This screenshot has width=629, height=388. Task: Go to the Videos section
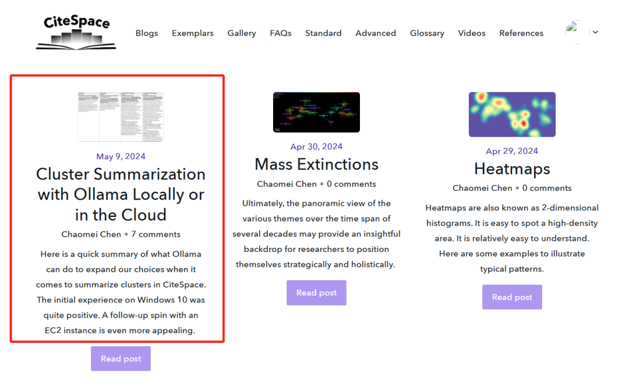point(472,33)
